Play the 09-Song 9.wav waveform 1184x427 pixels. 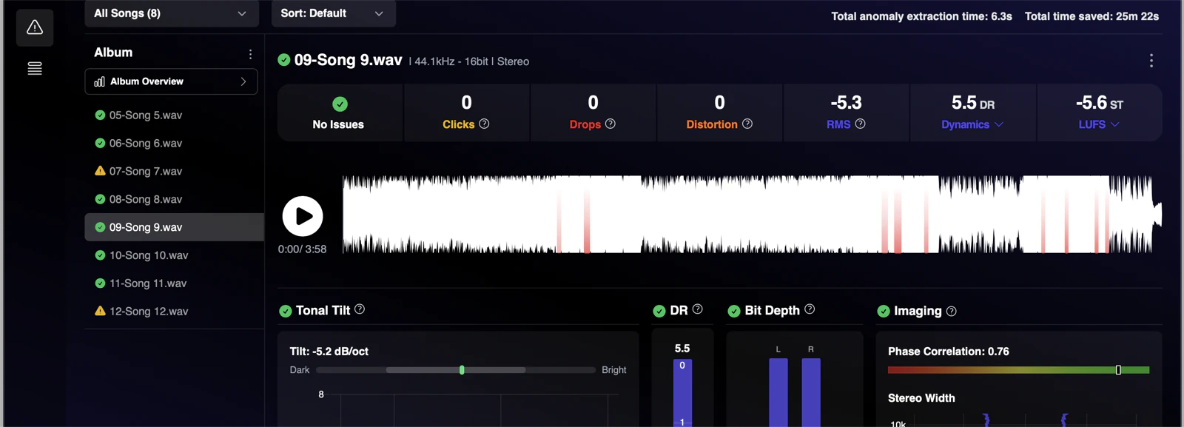(303, 216)
